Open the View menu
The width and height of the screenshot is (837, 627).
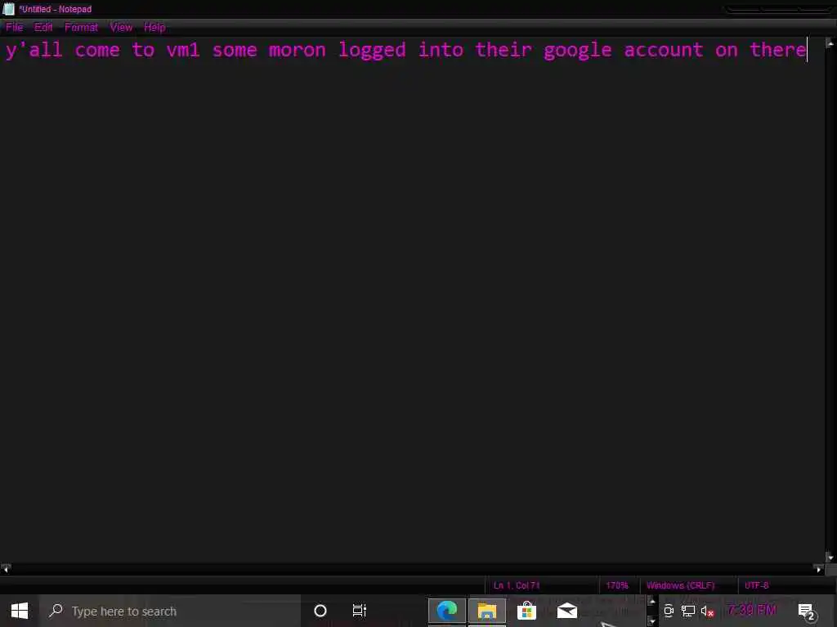[121, 27]
